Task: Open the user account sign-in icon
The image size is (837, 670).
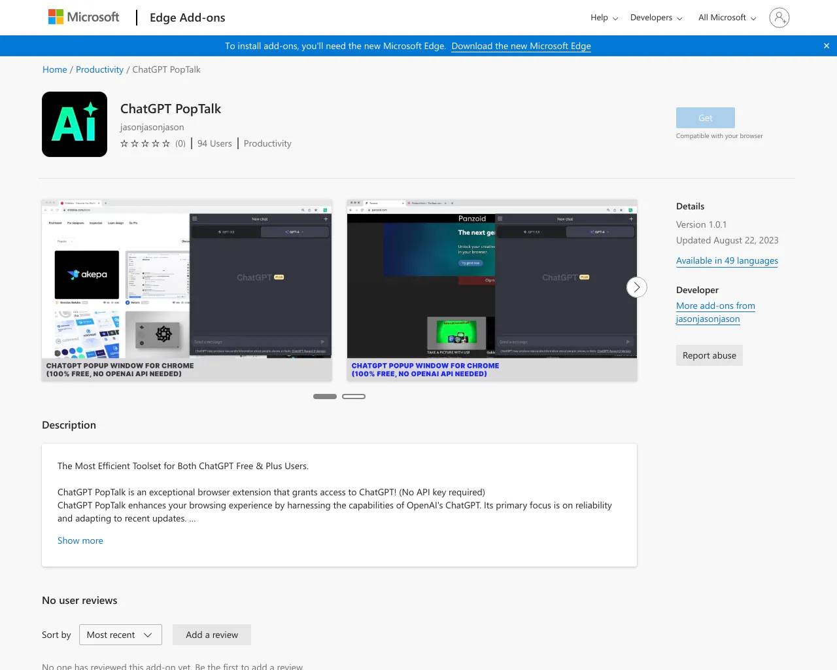Action: pyautogui.click(x=779, y=18)
